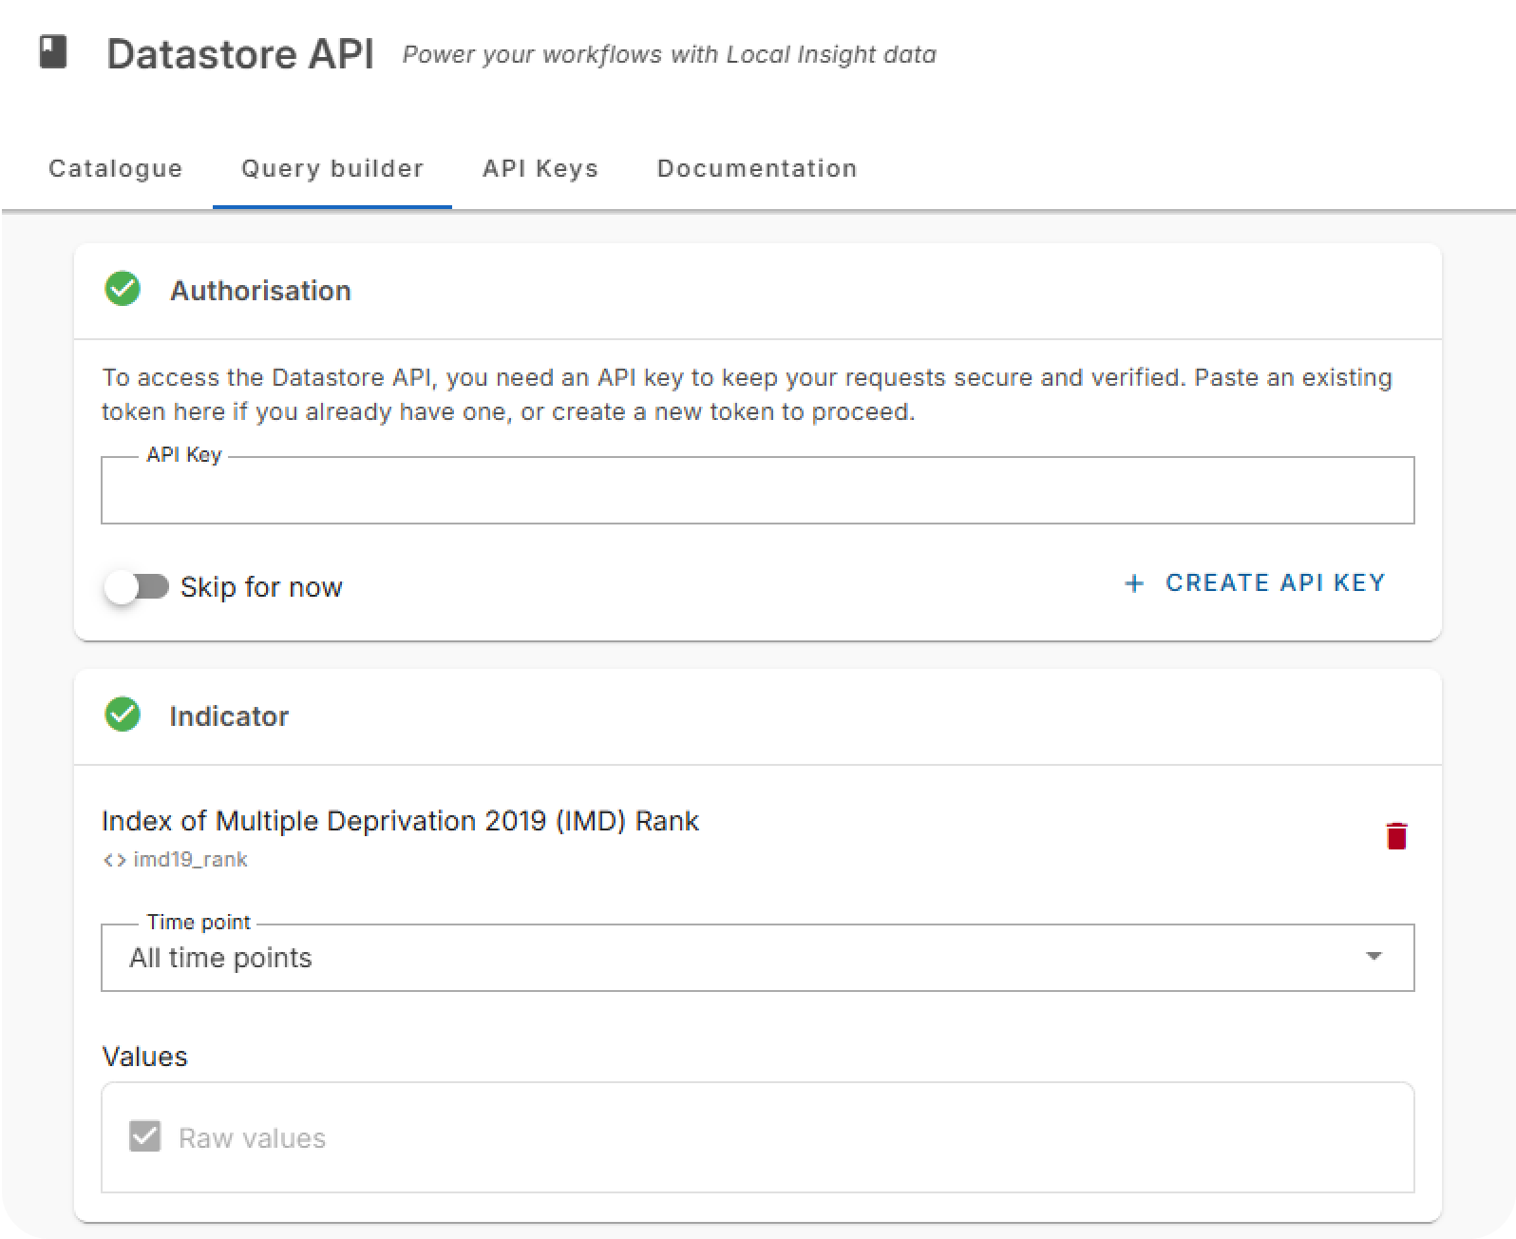
Task: Click the Time point dropdown arrow
Action: pyautogui.click(x=1374, y=956)
